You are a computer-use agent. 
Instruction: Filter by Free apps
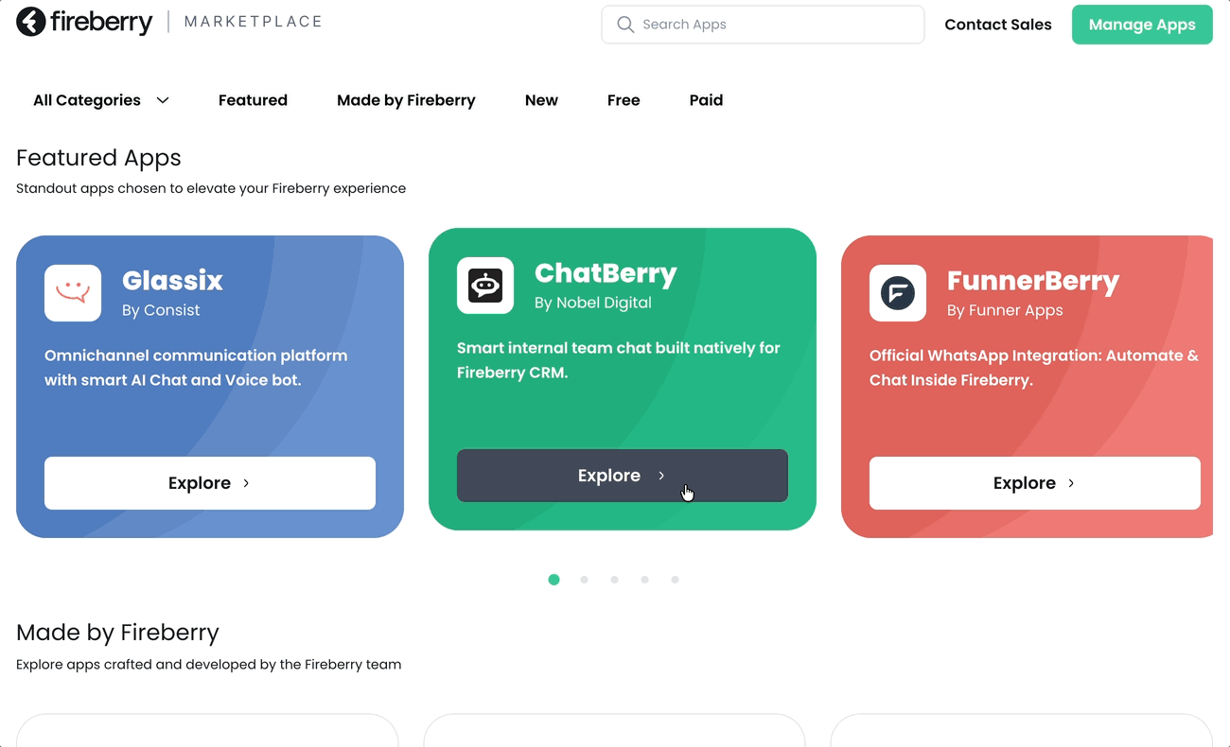624,100
